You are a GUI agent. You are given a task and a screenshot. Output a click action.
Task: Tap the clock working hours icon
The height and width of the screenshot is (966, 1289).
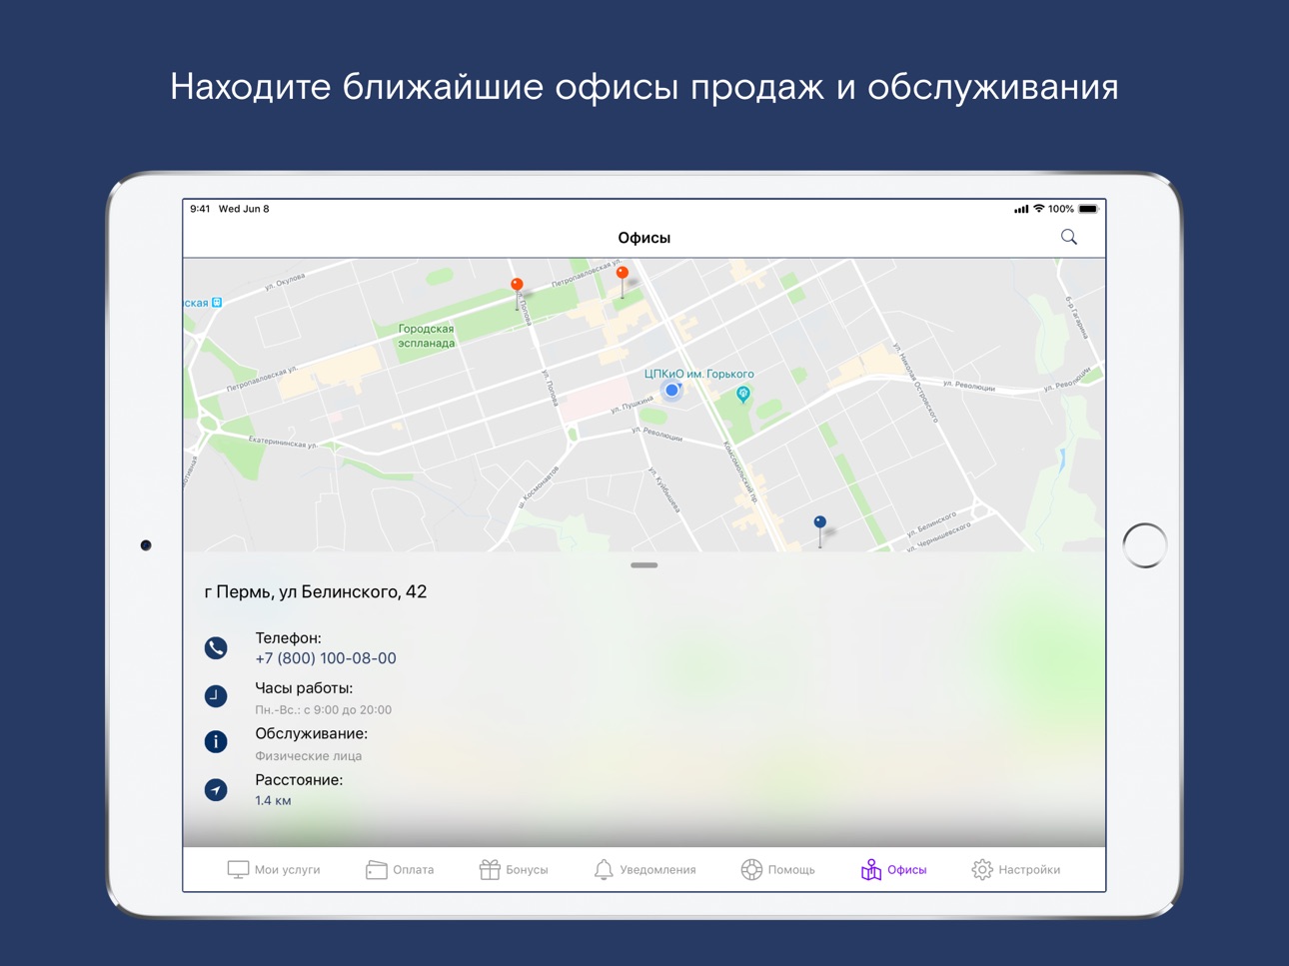tap(216, 696)
